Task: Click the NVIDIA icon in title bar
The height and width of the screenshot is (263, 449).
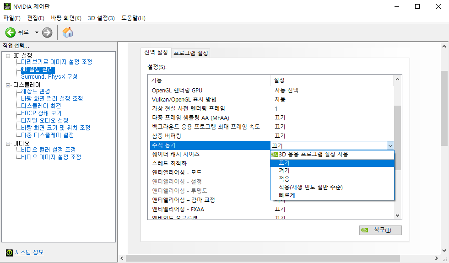Action: (x=7, y=6)
